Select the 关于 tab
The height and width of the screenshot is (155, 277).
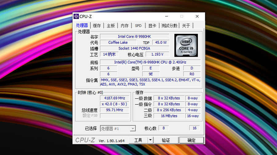pyautogui.click(x=186, y=26)
